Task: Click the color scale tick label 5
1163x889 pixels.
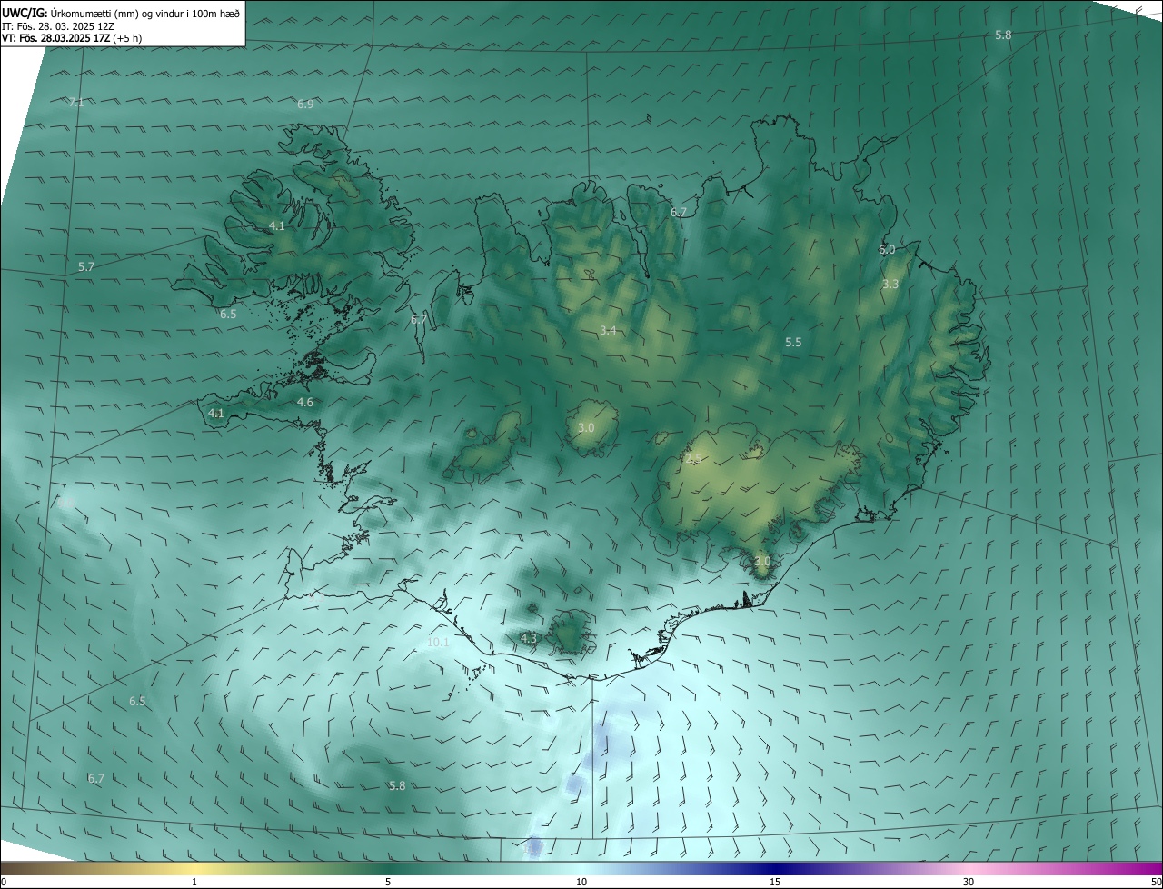Action: [388, 882]
